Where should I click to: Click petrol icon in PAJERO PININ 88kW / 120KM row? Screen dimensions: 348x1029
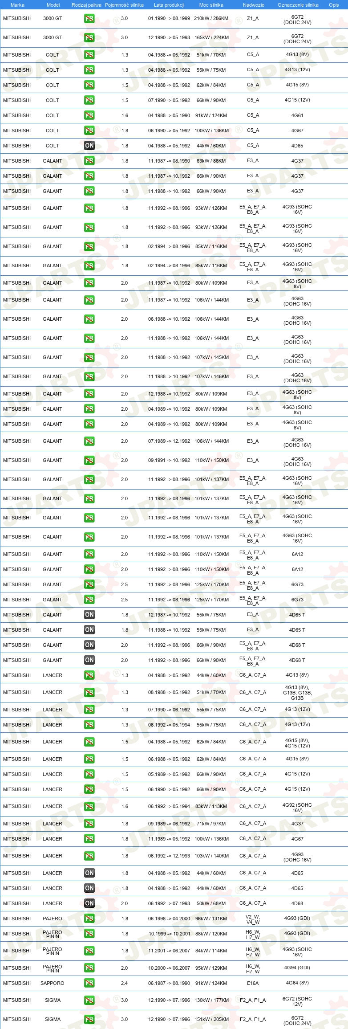(89, 934)
